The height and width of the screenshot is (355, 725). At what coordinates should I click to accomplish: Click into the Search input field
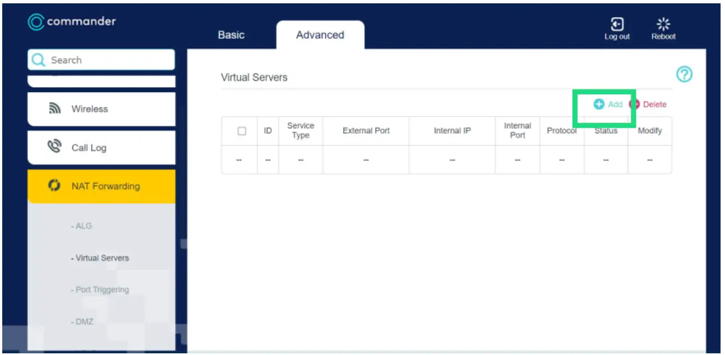pos(109,60)
